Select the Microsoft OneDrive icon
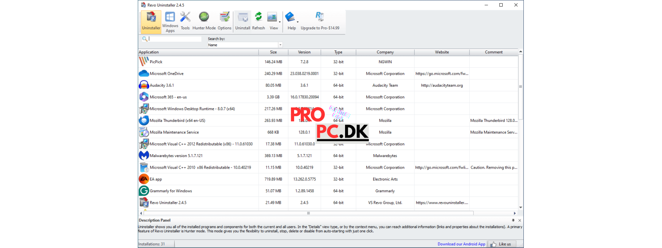662x248 pixels. click(144, 74)
